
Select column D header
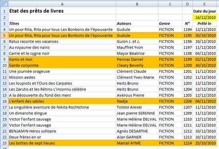187,4
